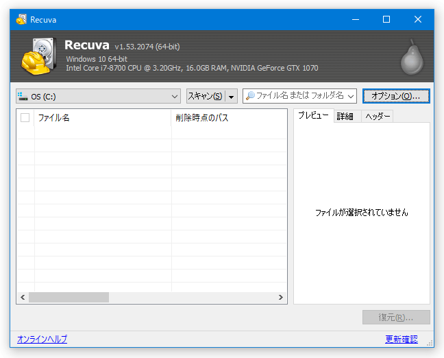Click the 更新確認 update link
This screenshot has width=444, height=358.
point(402,339)
